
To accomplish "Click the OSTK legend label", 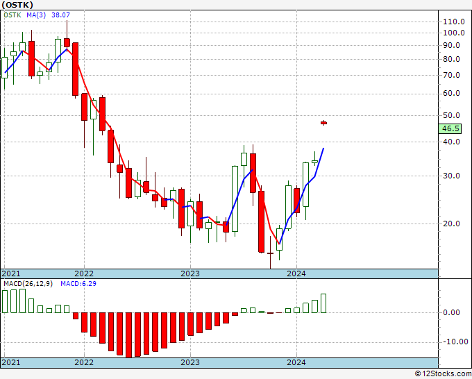I will [12, 15].
